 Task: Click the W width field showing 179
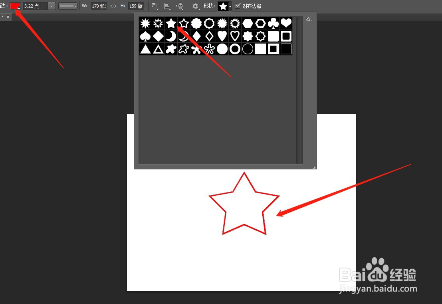[x=99, y=6]
